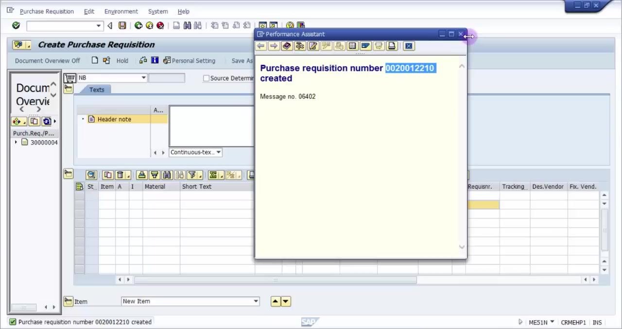
Task: Open the NB document type dropdown
Action: click(x=143, y=78)
